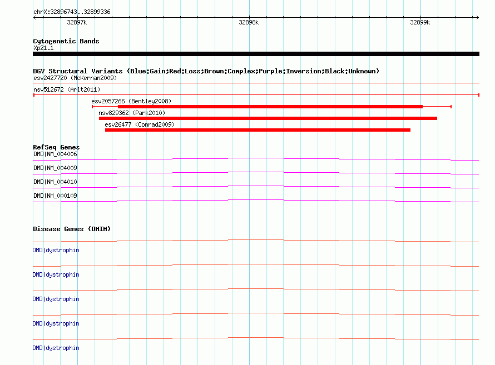The height and width of the screenshot is (365, 495).
Task: Open variant nsv512672 (Arlt2011) label
Action: click(x=67, y=89)
